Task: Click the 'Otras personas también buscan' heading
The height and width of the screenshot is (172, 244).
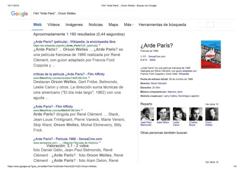Action: tap(164, 133)
